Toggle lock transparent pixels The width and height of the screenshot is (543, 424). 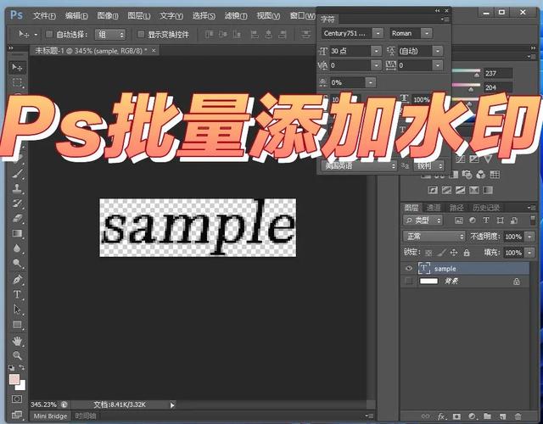coord(428,253)
